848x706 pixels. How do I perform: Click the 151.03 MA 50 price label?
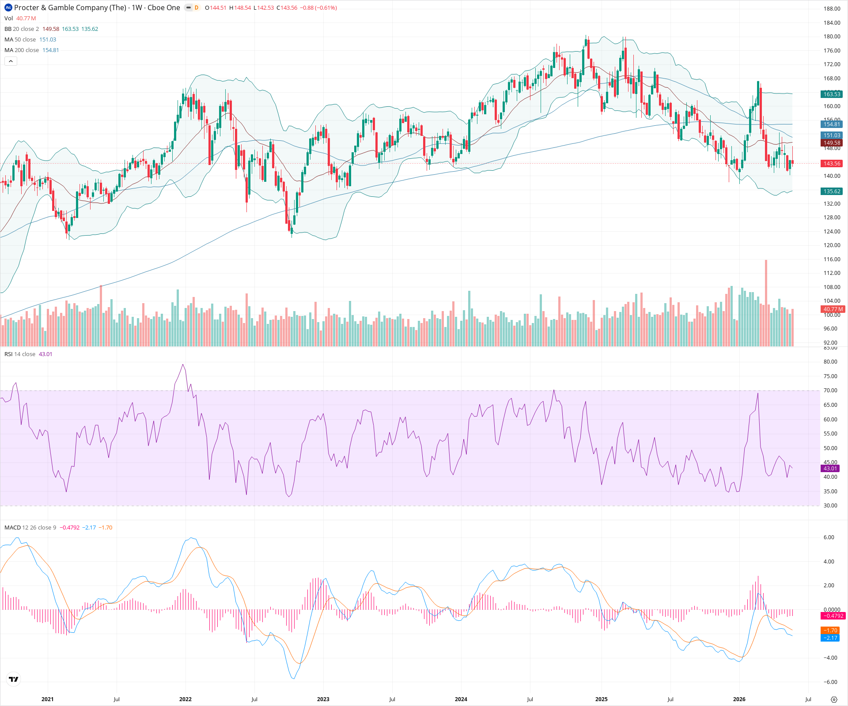832,135
